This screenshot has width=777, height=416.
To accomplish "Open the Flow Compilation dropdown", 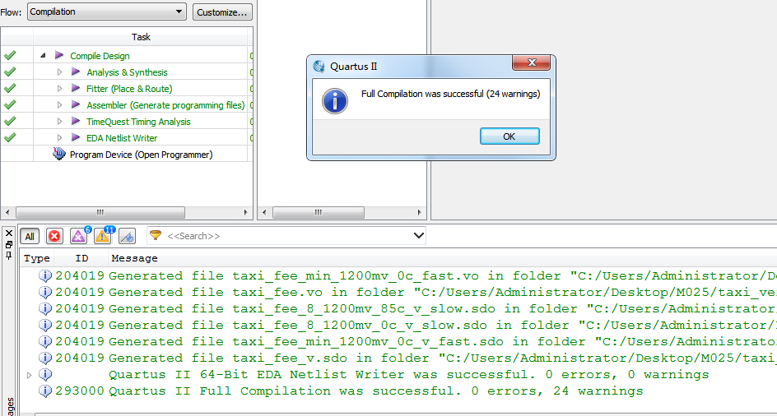I will tap(107, 12).
